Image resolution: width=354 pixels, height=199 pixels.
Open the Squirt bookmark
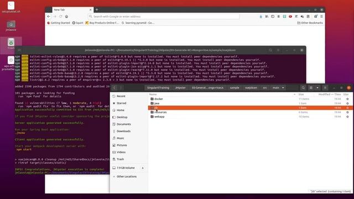point(77,23)
